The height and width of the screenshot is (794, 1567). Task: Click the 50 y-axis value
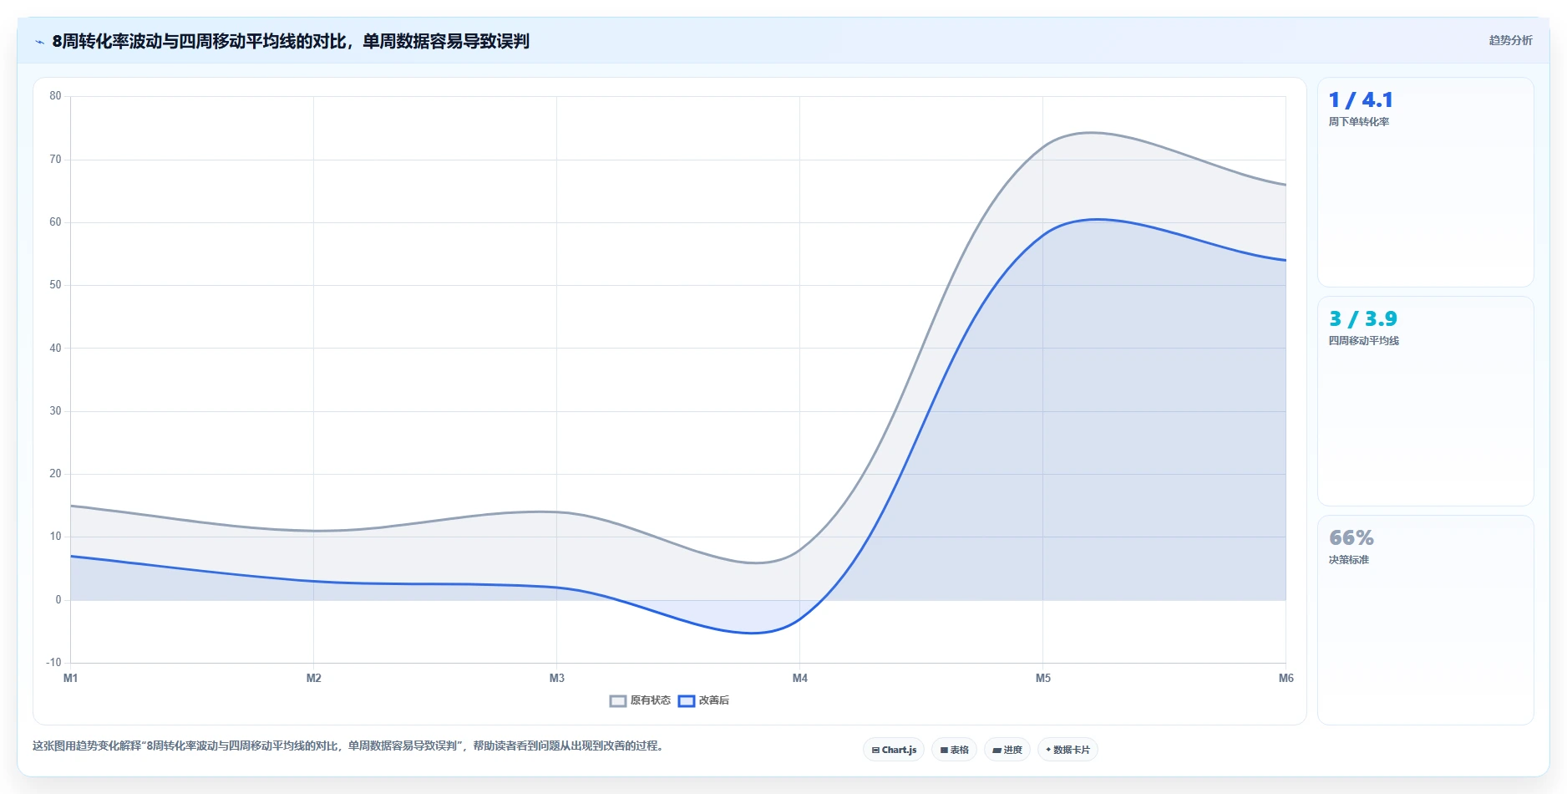(55, 285)
